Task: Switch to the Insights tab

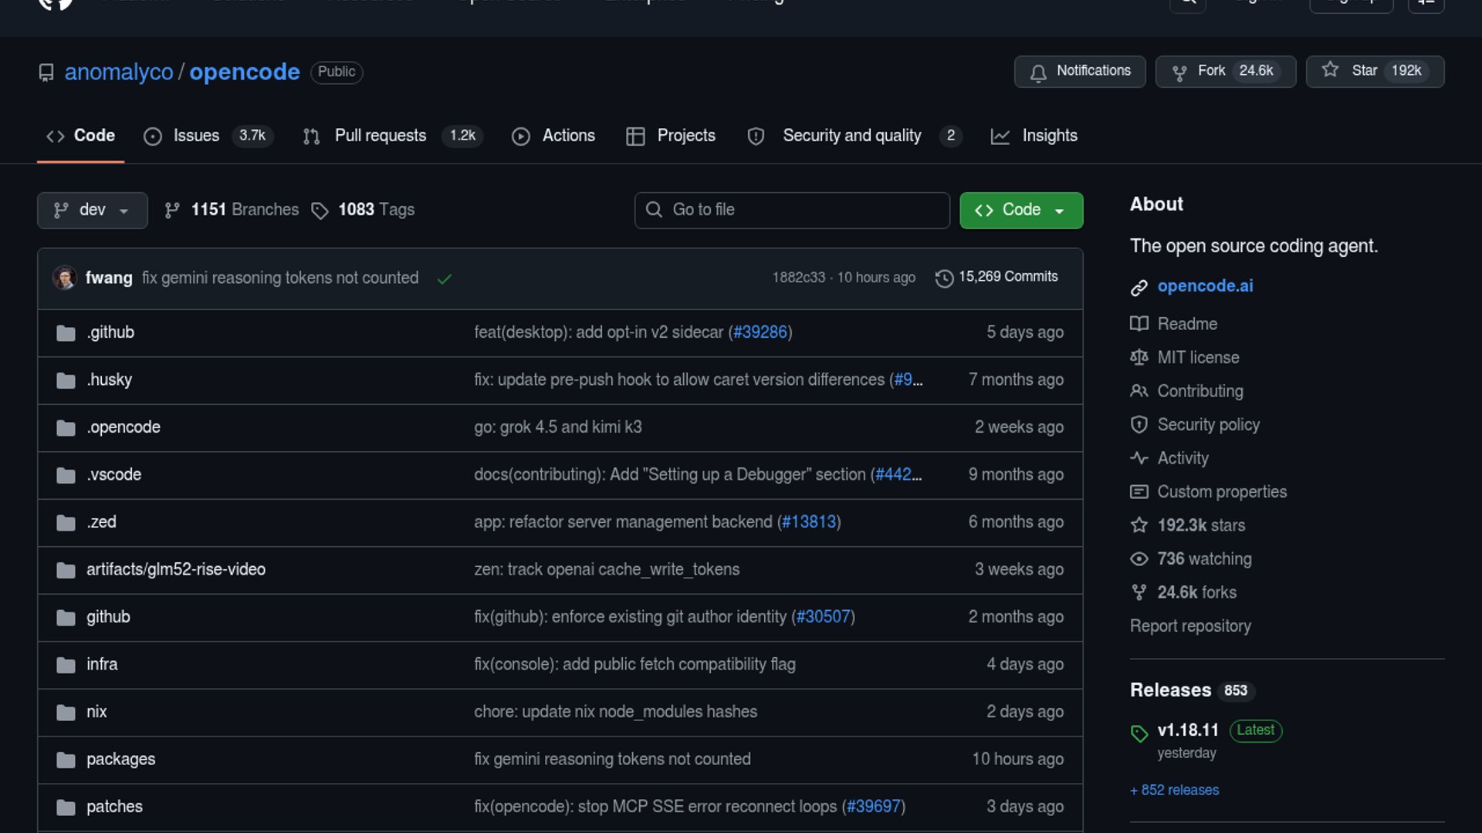Action: (1034, 136)
